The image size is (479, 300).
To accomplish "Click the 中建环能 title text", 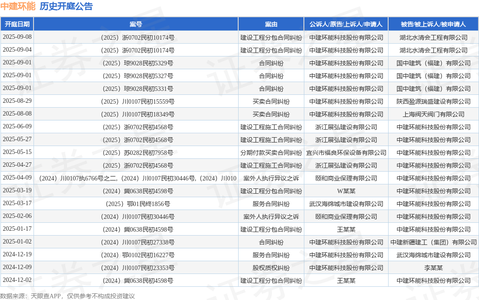I will (18, 6).
